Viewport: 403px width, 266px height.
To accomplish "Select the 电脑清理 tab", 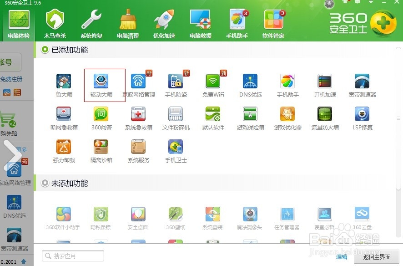I will coord(128,25).
